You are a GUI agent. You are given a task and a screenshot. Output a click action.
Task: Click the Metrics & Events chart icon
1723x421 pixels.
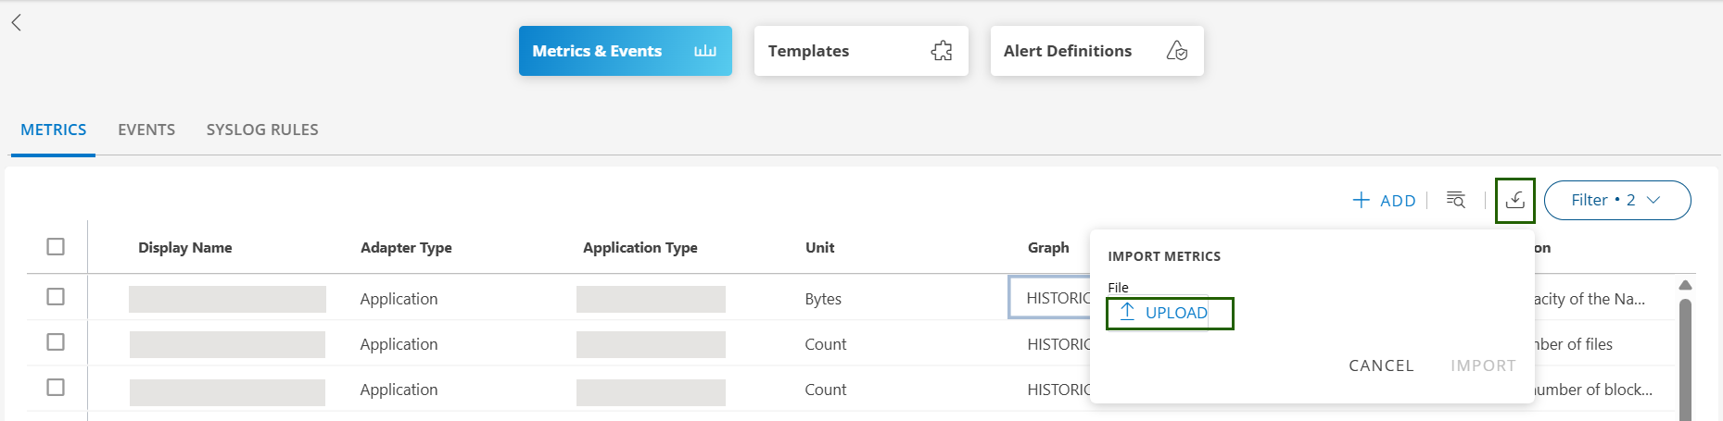(x=704, y=51)
